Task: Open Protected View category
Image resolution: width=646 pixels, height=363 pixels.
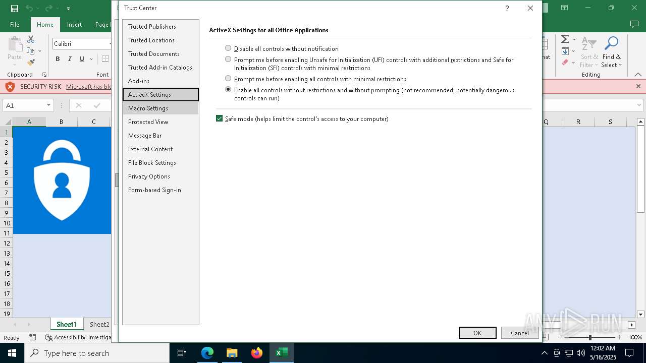Action: (160, 122)
